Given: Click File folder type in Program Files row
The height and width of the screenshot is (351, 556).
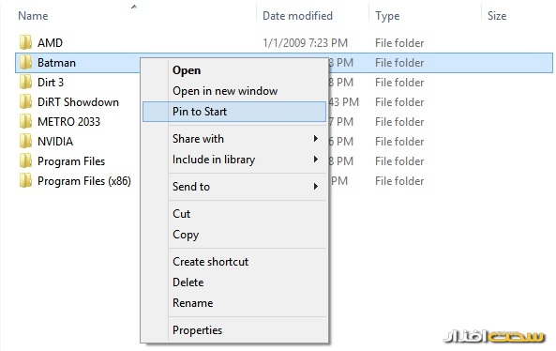Looking at the screenshot, I should (x=399, y=161).
